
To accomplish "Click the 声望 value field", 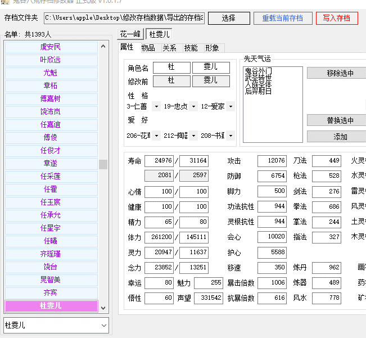I will click(x=209, y=298).
